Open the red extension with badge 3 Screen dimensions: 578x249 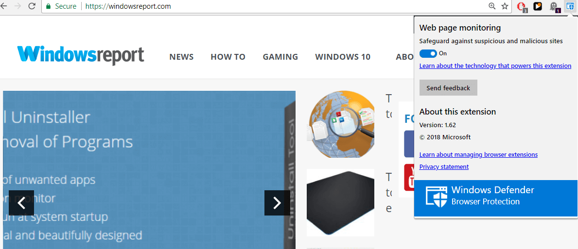coord(522,6)
